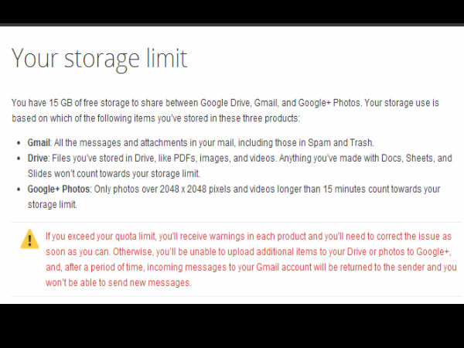The image size is (464, 348).
Task: Click the bold Drive label
Action: 37,158
